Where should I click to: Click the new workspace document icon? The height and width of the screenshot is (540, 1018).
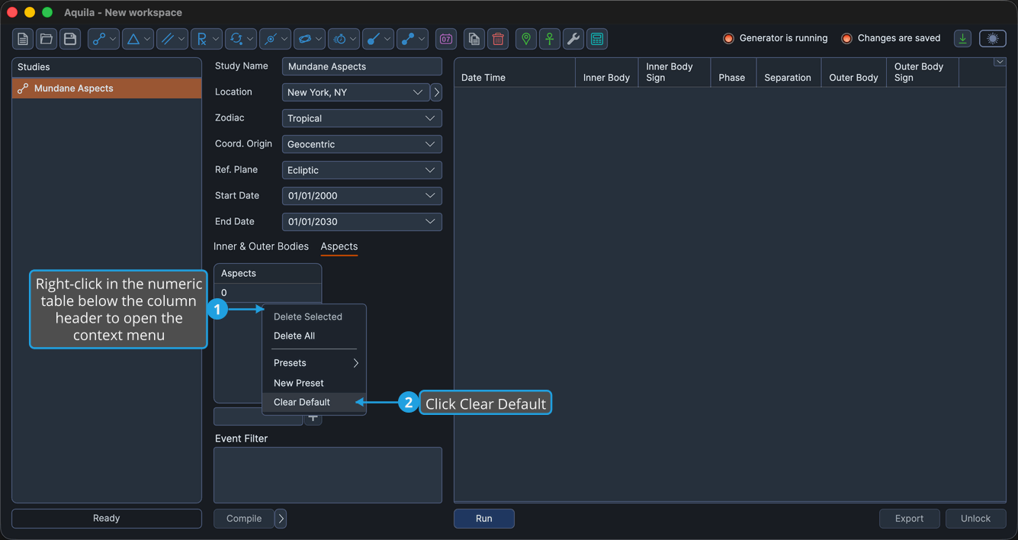pos(23,39)
